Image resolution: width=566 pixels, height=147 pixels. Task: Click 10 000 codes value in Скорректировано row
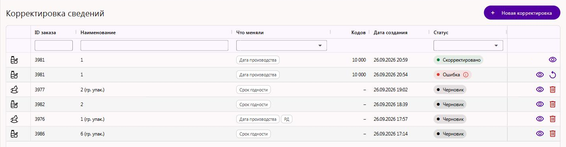click(359, 60)
